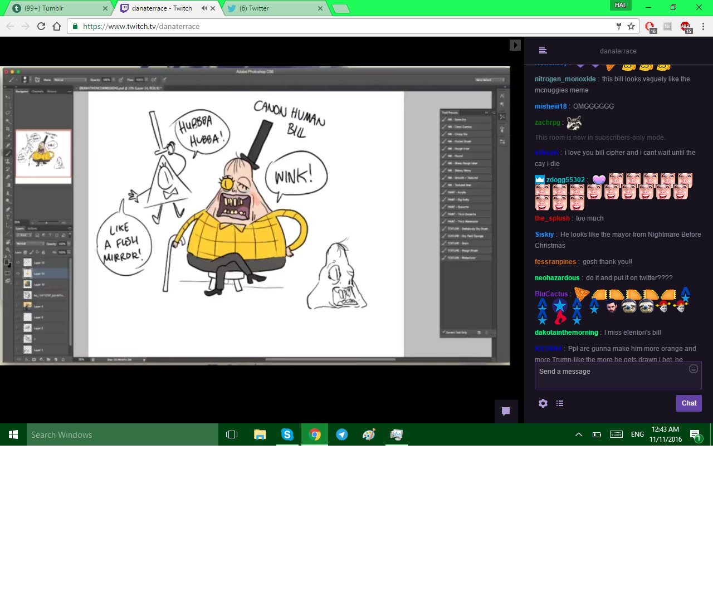Screen dimensions: 713x591
Task: Open the Adblock Plus ABP extension
Action: tap(686, 27)
